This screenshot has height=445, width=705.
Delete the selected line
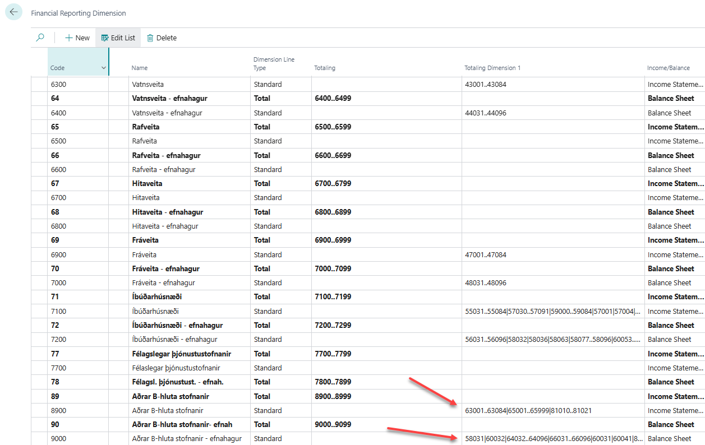(162, 38)
